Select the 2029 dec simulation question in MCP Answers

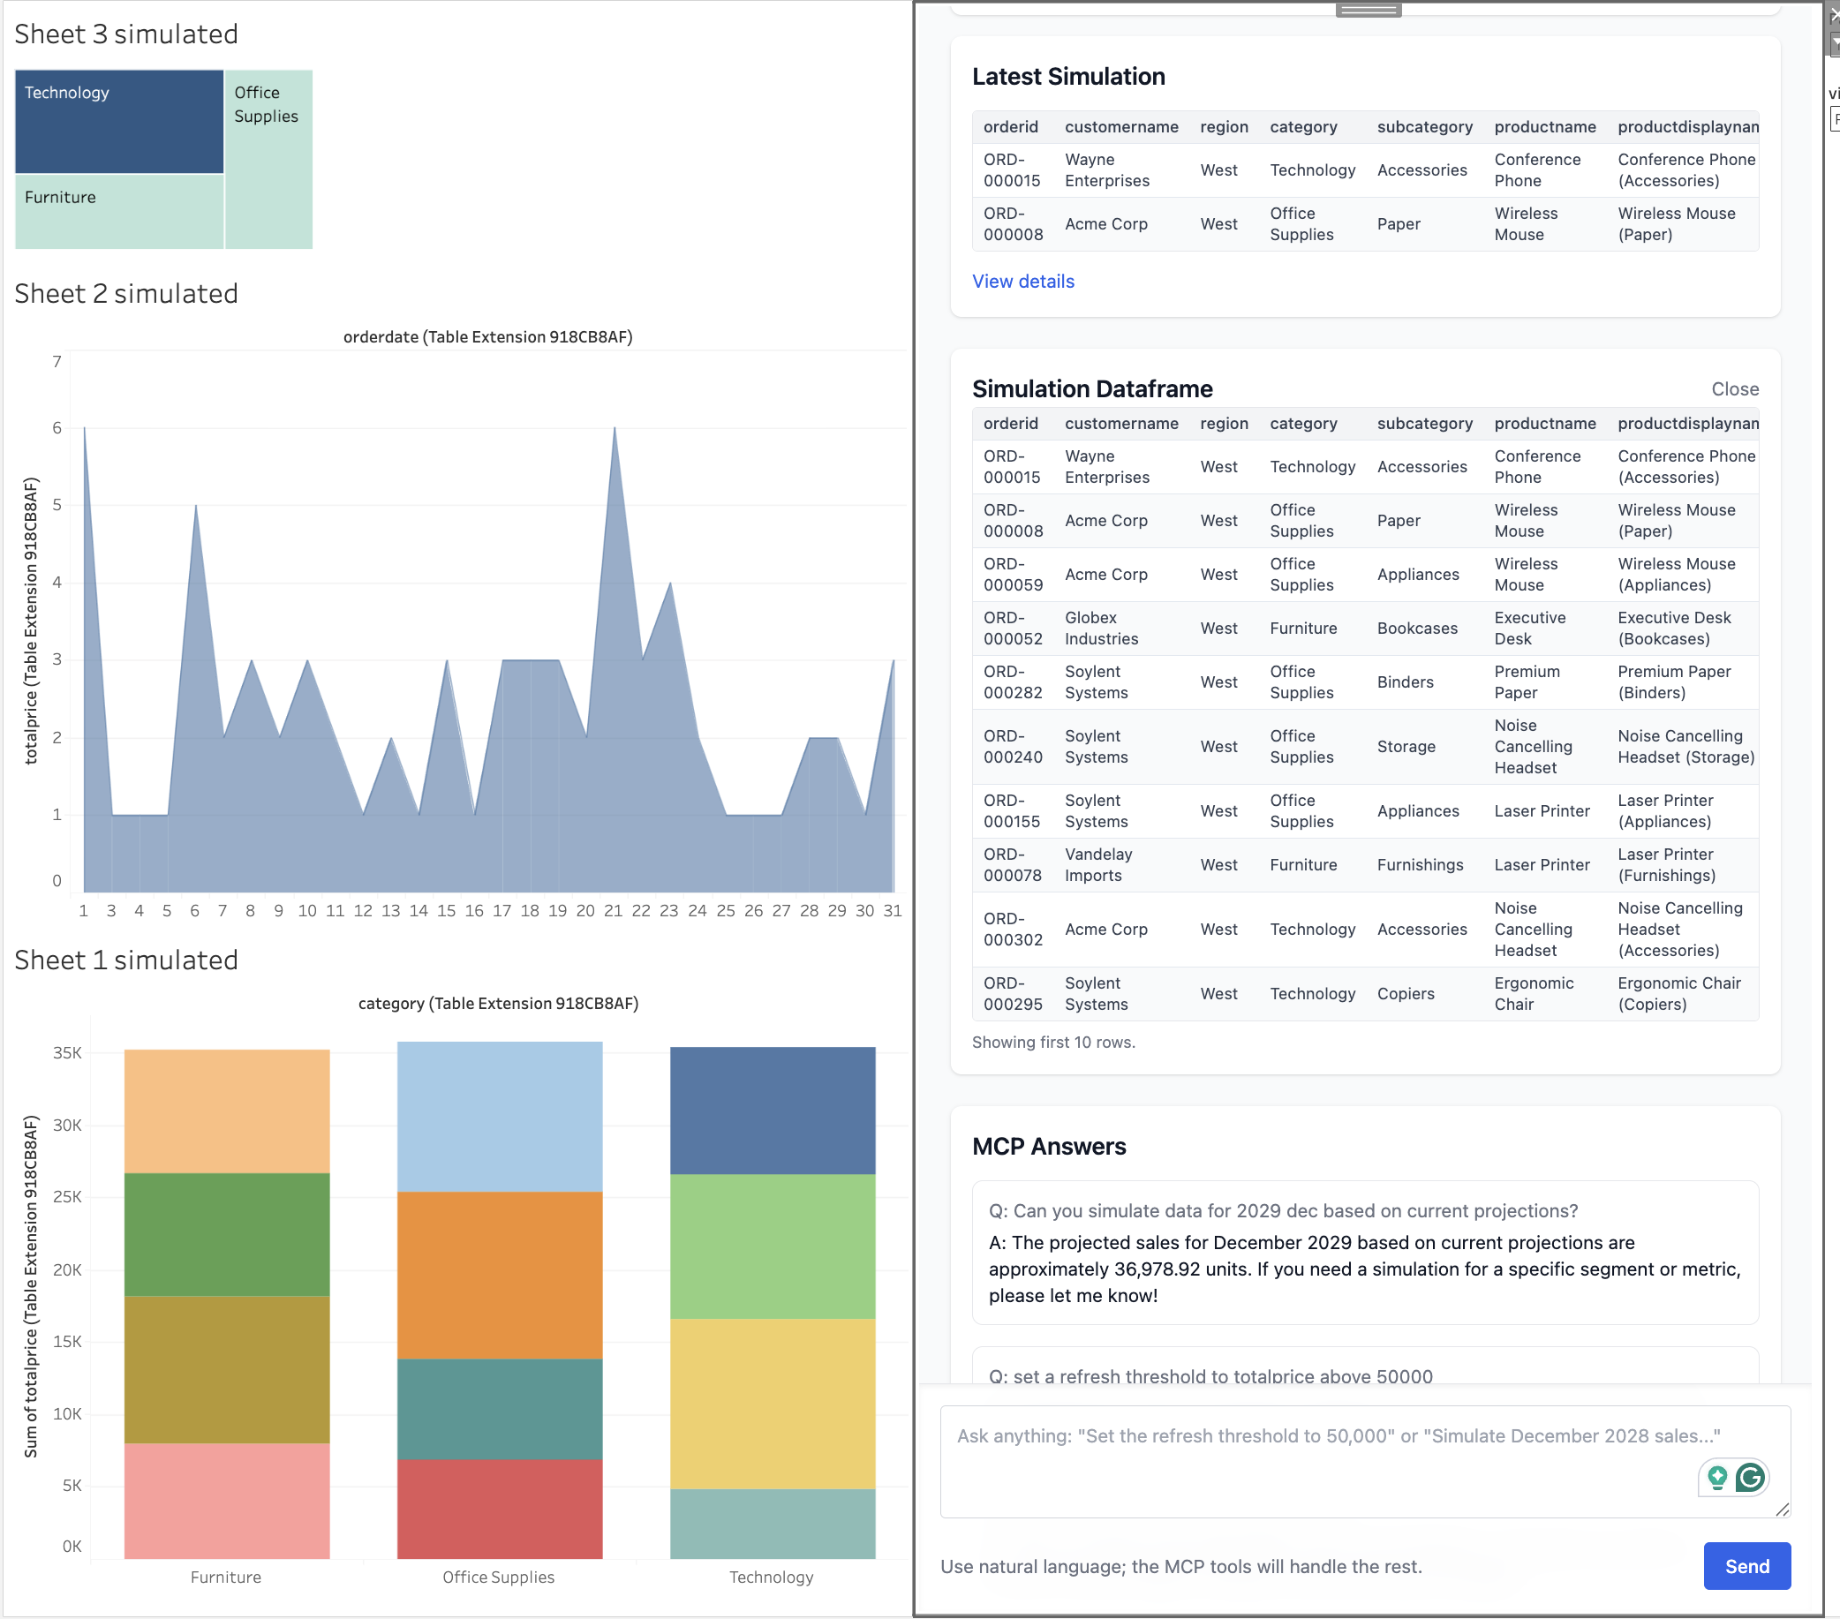(1283, 1210)
